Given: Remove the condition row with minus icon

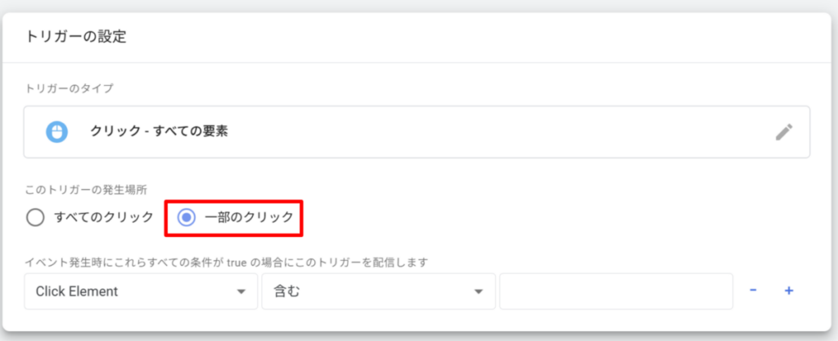Looking at the screenshot, I should click(753, 290).
